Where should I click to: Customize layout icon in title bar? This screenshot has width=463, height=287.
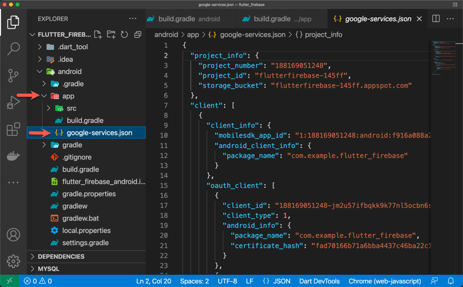pos(455,4)
